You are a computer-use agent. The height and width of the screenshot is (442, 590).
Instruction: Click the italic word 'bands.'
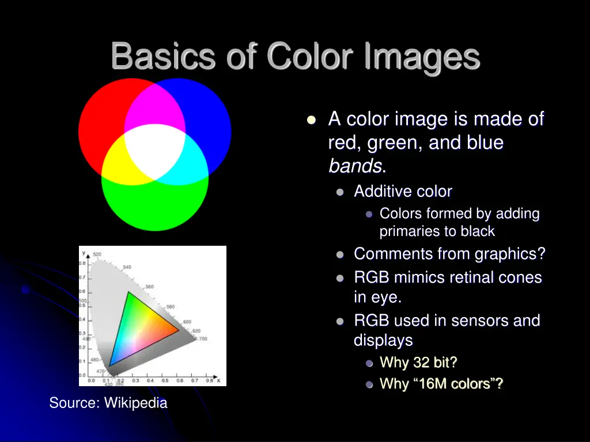(357, 166)
